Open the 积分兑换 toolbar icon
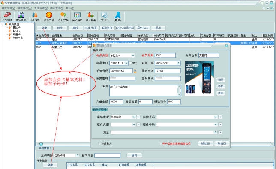Image resolution: width=276 pixels, height=169 pixels. (x=63, y=17)
